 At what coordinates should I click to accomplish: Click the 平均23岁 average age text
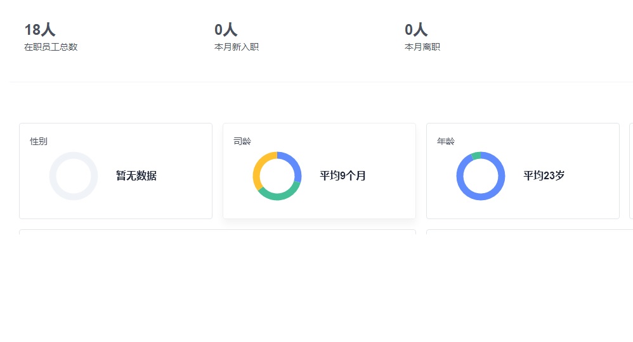tap(544, 176)
